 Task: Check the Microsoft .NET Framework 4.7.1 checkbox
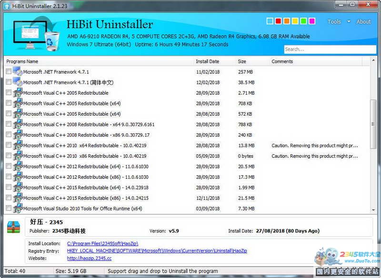point(9,71)
